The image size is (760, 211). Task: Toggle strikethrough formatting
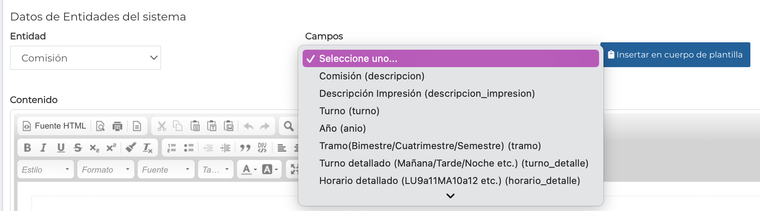(78, 148)
